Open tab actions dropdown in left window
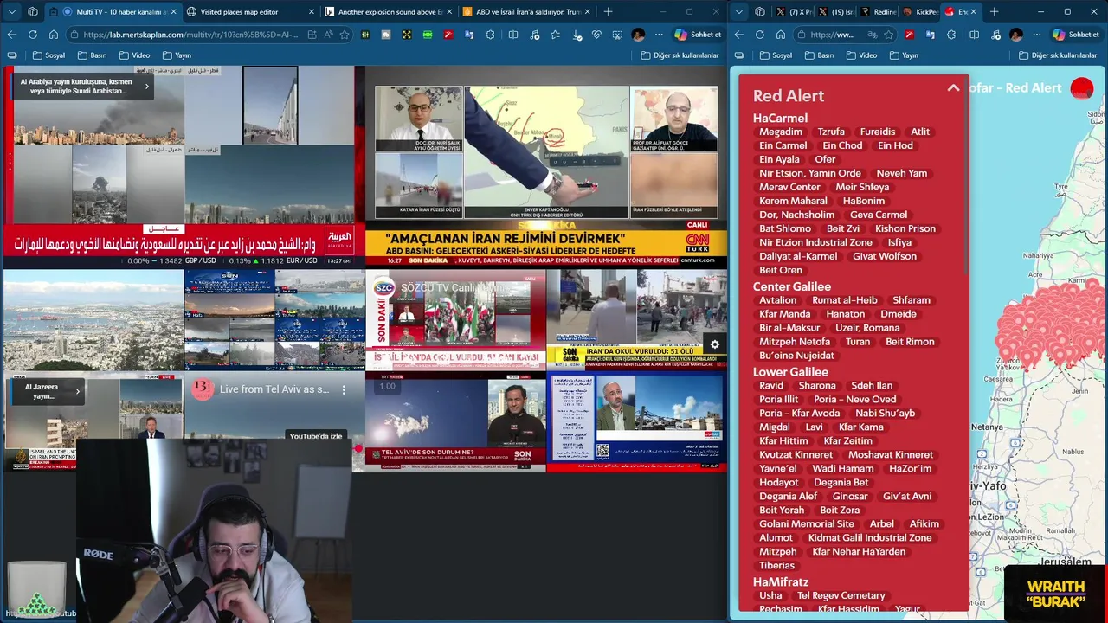 click(x=11, y=12)
